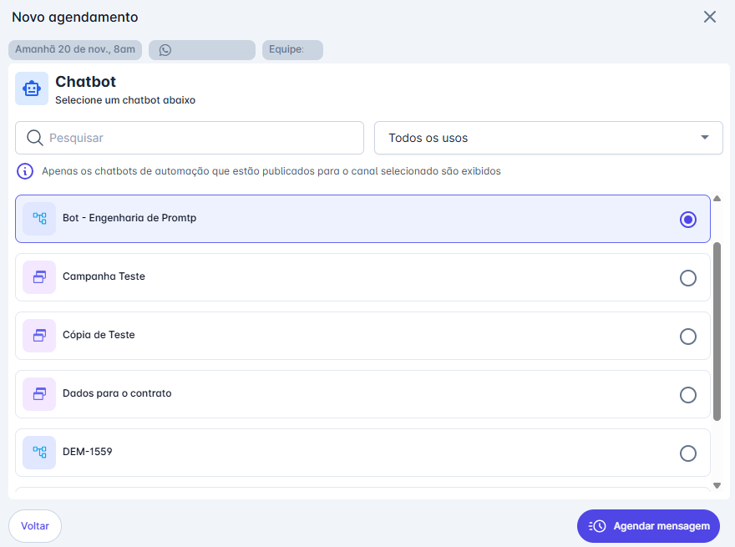Click the flow icon beside Dados para o contrato

click(39, 394)
